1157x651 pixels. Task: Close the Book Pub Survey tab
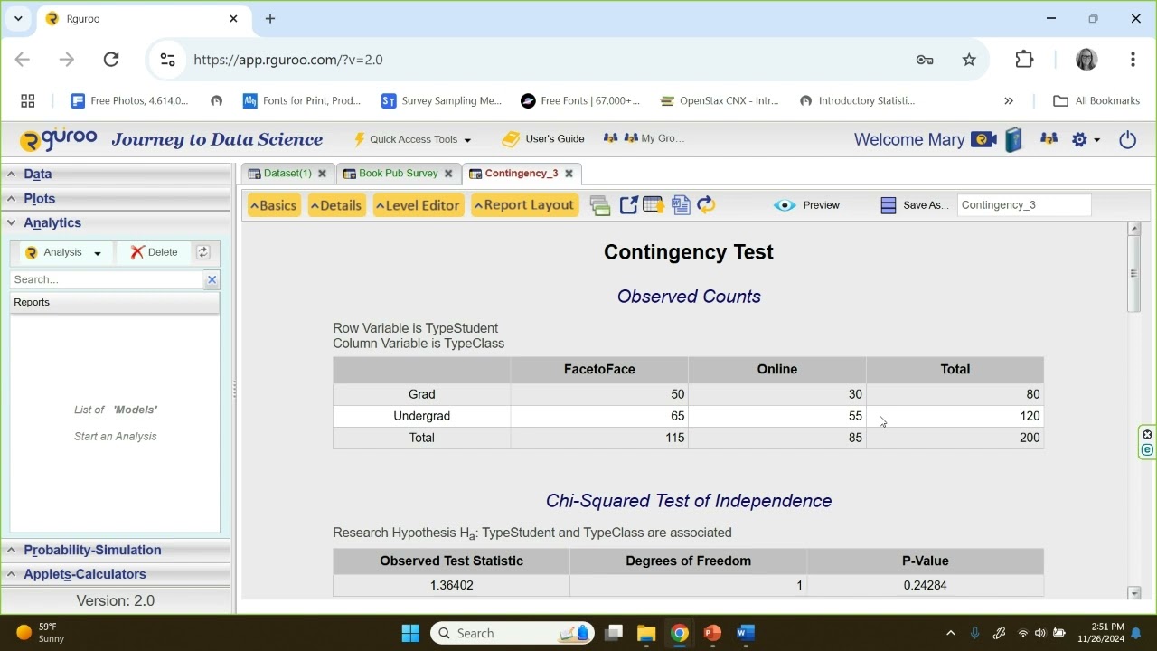tap(447, 174)
